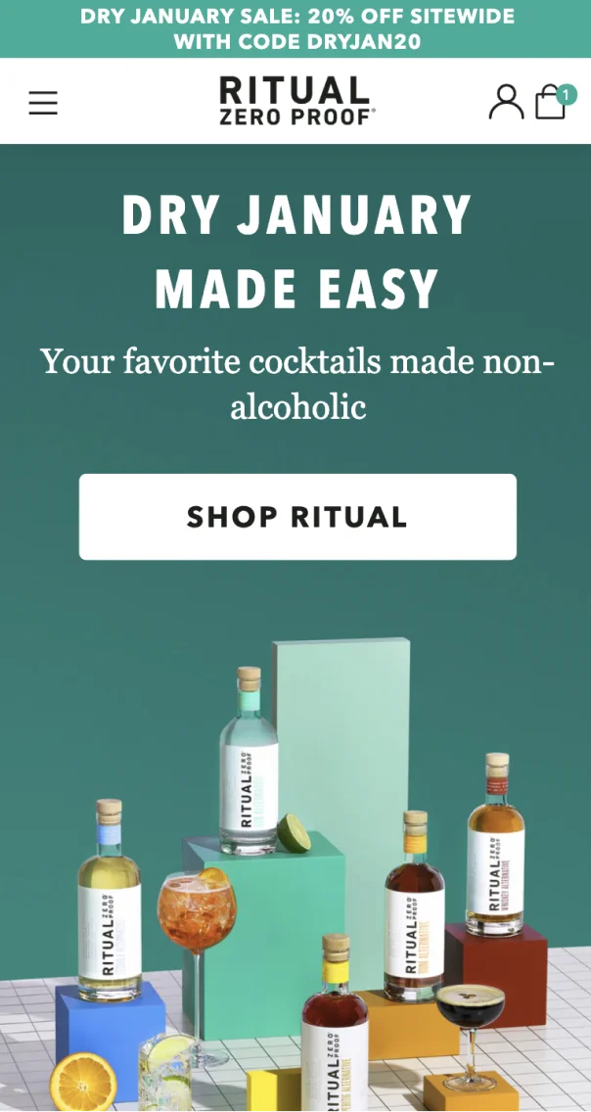Tap the cart item count badge
This screenshot has height=1112, width=591.
566,94
